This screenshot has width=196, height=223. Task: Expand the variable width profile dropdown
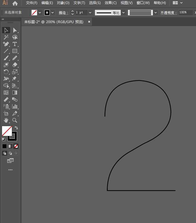point(124,13)
